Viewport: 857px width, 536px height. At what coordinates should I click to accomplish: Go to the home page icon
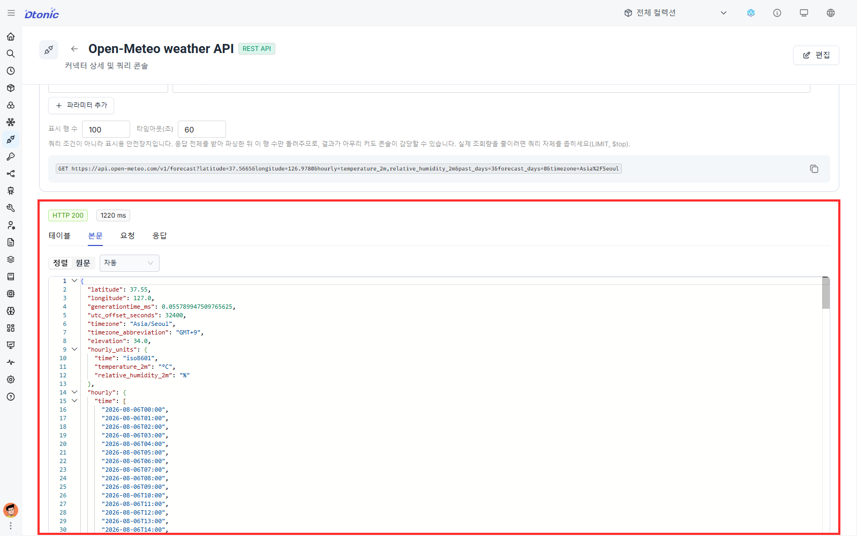tap(11, 36)
